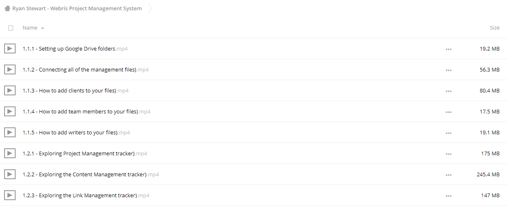The height and width of the screenshot is (210, 507).
Task: Click video icon for 1.2.3 Link Management tracker
Action: coord(10,195)
